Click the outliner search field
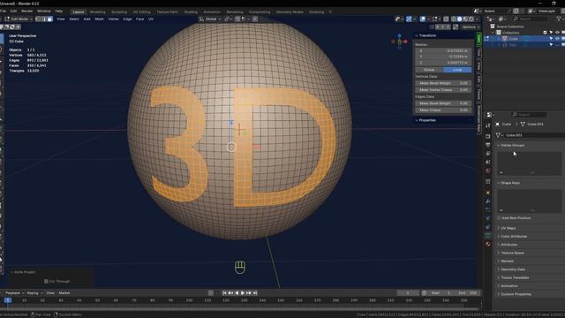The width and height of the screenshot is (565, 318). (x=531, y=19)
